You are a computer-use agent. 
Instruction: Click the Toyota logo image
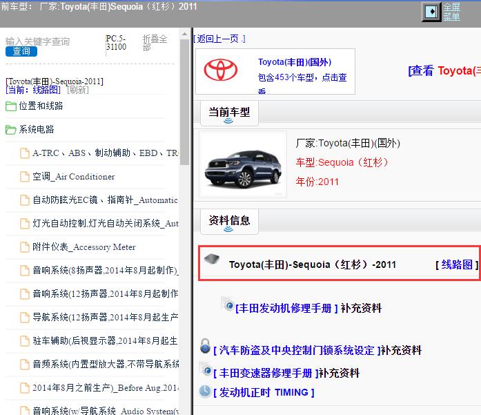pyautogui.click(x=221, y=70)
